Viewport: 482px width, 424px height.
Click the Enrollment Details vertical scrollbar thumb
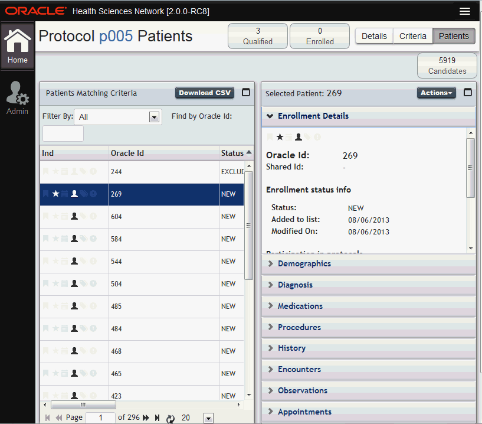[x=470, y=168]
